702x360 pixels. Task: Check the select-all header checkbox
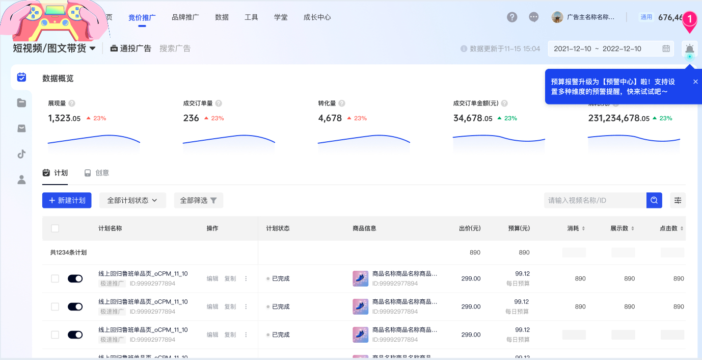(55, 228)
